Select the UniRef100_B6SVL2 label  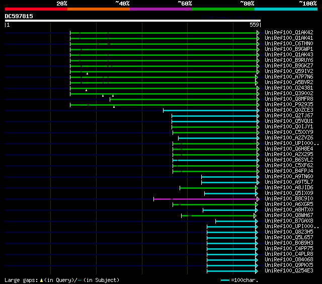tap(289, 160)
